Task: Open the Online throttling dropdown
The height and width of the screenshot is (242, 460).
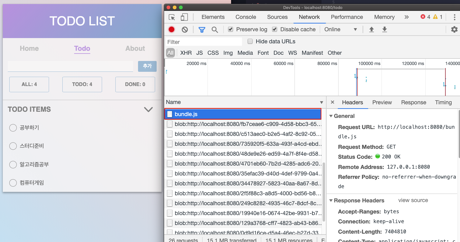Action: pos(341,29)
